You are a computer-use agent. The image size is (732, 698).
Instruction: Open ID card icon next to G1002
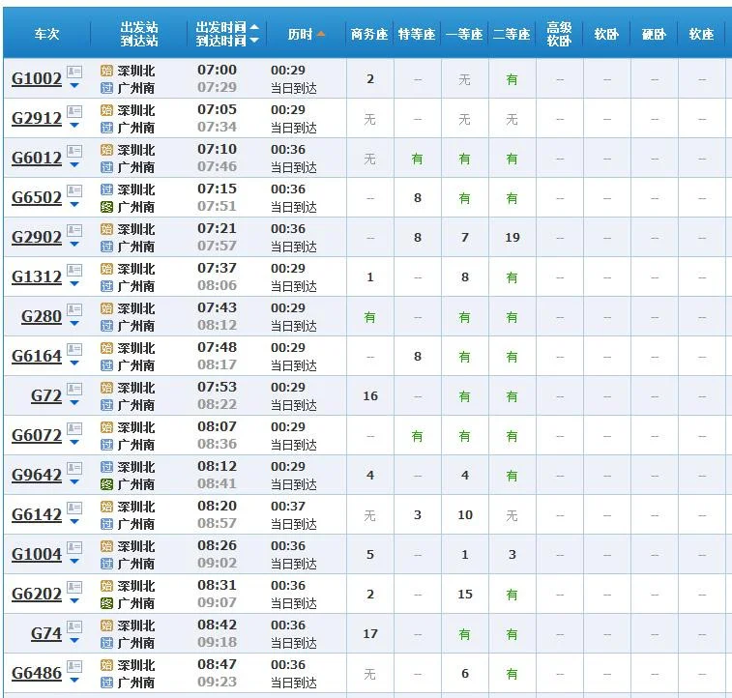click(x=74, y=72)
